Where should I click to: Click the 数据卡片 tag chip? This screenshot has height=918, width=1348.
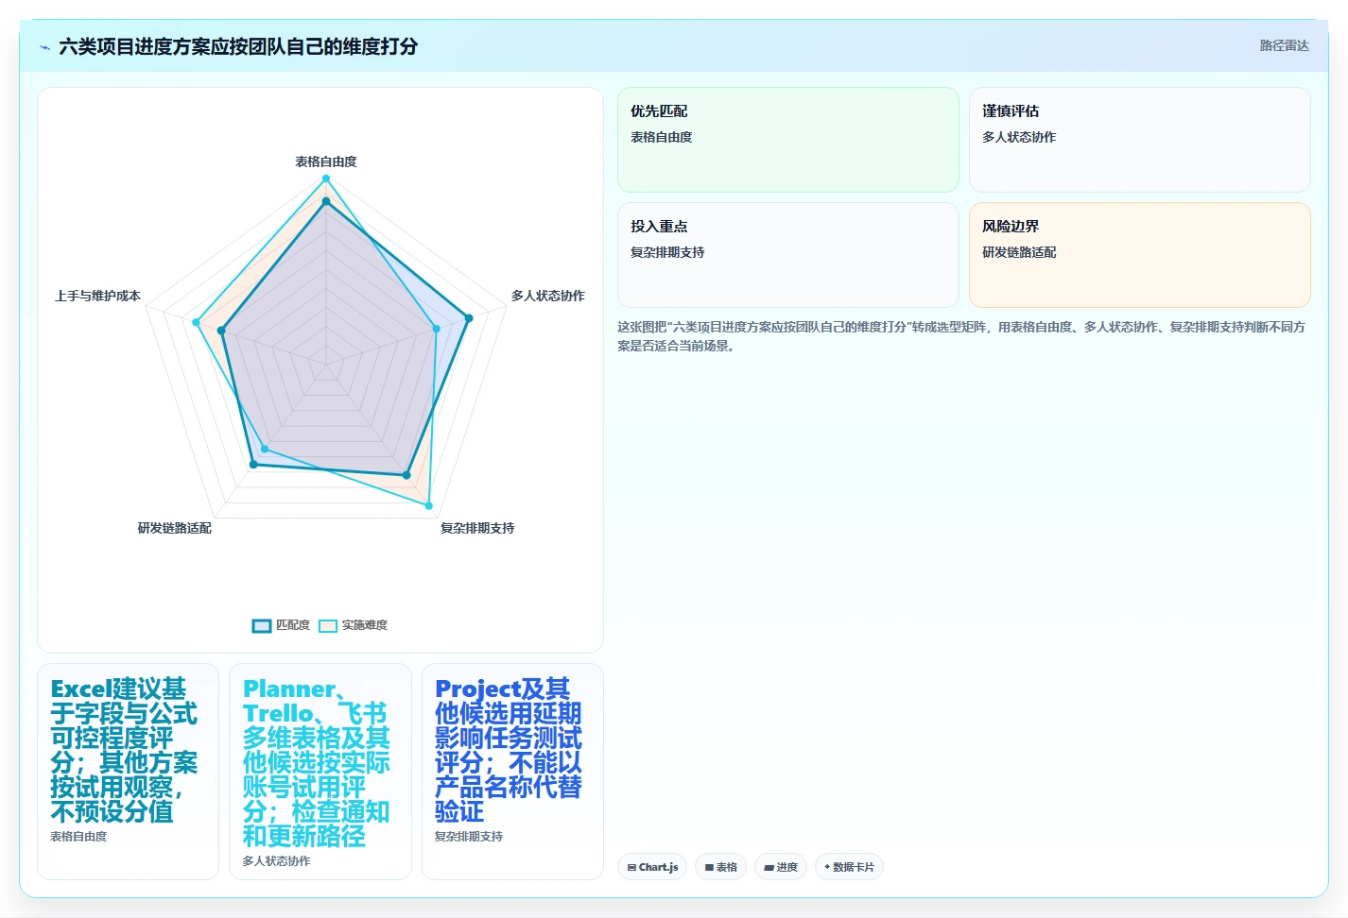point(849,867)
